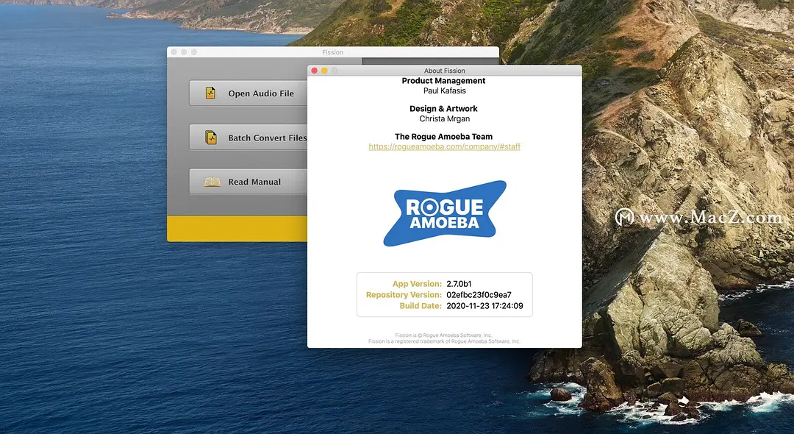Image resolution: width=794 pixels, height=434 pixels.
Task: Click the About Fission window title
Action: pyautogui.click(x=444, y=71)
